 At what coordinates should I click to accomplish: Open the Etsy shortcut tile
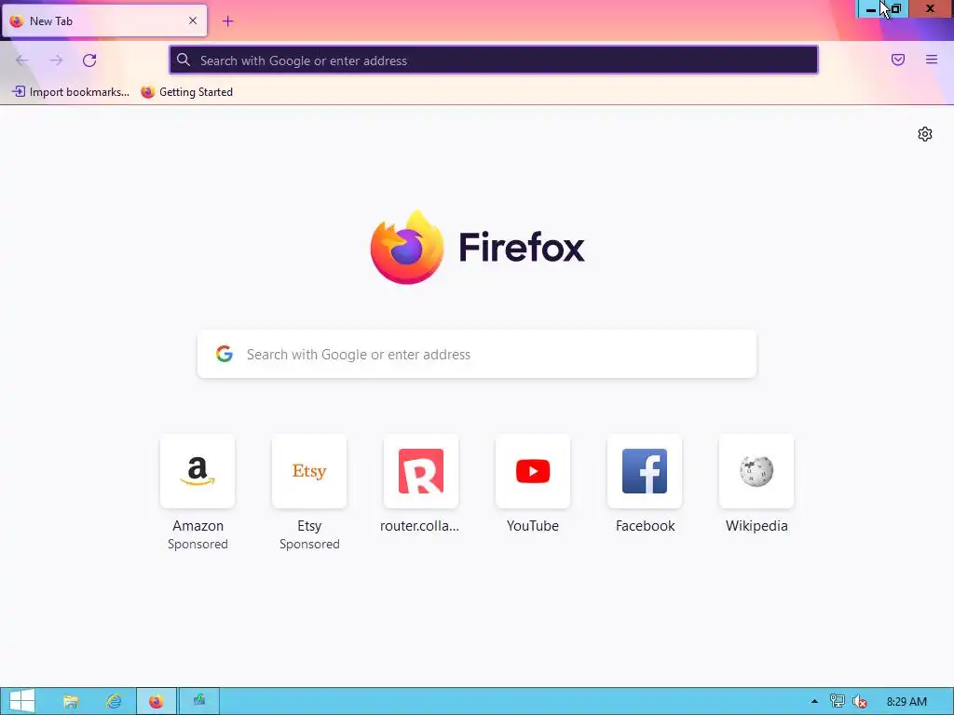309,471
